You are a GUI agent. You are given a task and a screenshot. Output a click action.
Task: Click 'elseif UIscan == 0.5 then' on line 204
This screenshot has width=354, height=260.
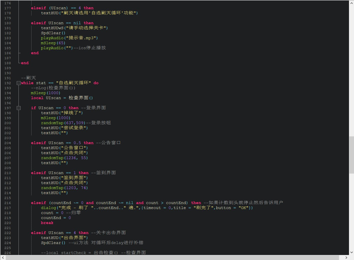62,143
